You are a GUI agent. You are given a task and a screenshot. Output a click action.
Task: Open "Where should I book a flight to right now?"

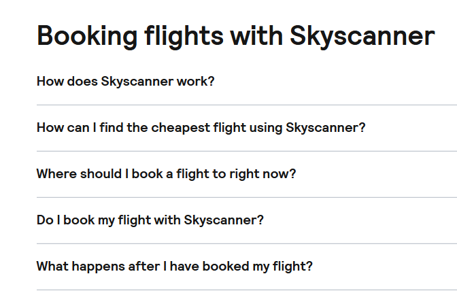pos(166,173)
